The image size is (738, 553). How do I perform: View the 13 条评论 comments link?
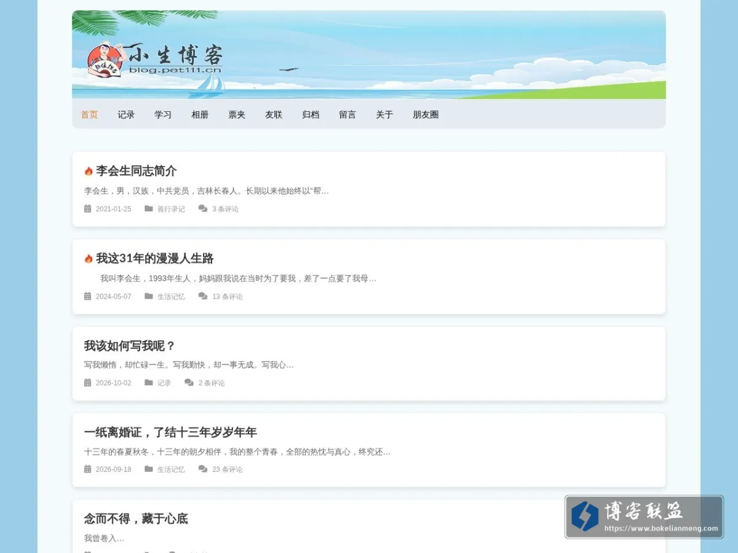pyautogui.click(x=228, y=297)
